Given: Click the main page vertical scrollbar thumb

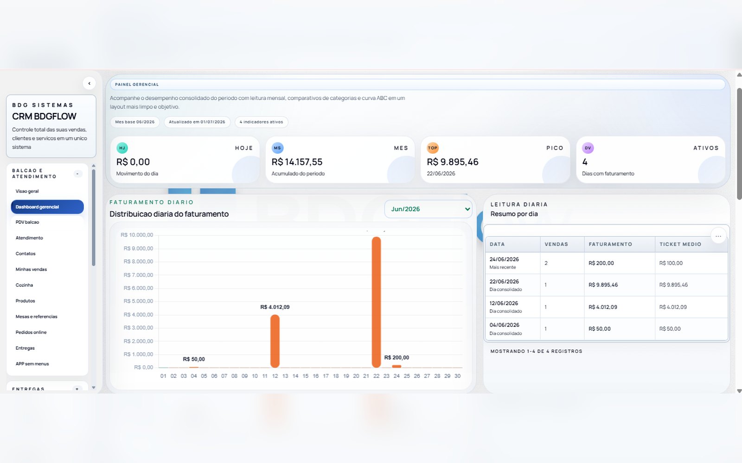Looking at the screenshot, I should 739,144.
